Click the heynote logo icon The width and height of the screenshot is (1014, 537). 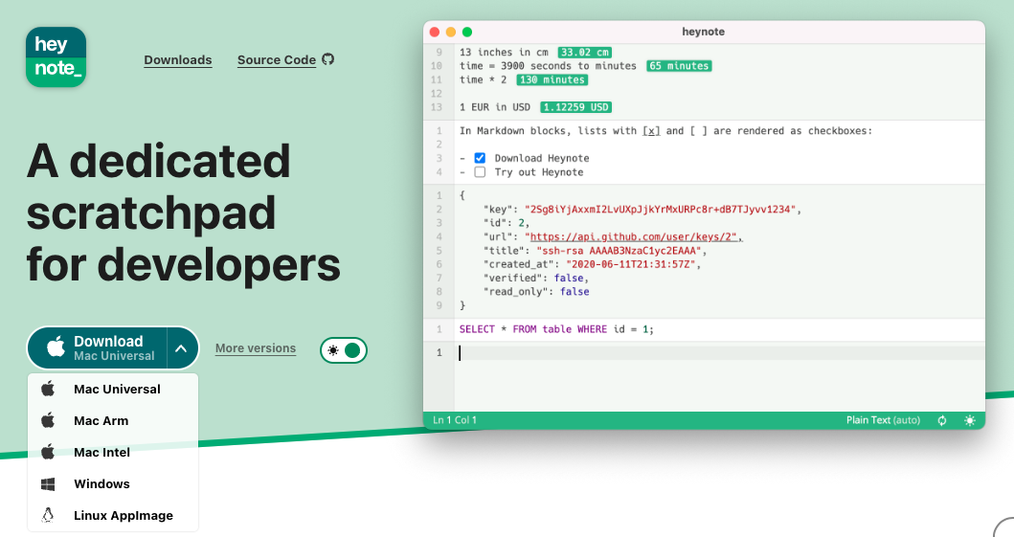click(56, 56)
